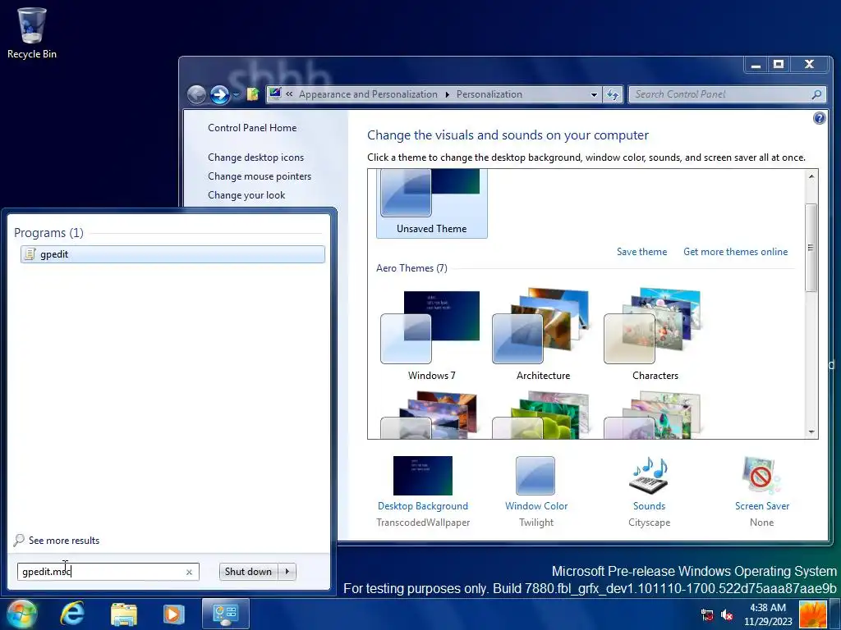Select the Personalization breadcrumb item
The image size is (841, 630).
(489, 94)
